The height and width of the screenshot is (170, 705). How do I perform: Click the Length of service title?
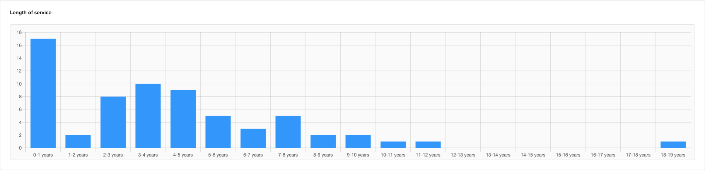(31, 13)
